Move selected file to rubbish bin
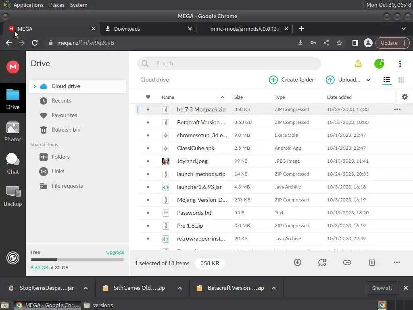 click(372, 262)
